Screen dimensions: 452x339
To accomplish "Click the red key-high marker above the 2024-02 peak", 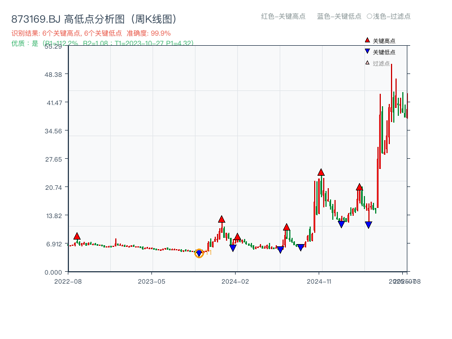I will 221,219.
